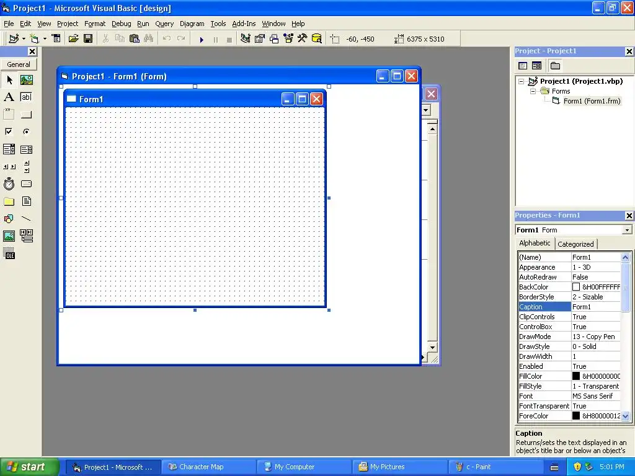Select the Line tool
This screenshot has width=635, height=476.
pyautogui.click(x=26, y=219)
